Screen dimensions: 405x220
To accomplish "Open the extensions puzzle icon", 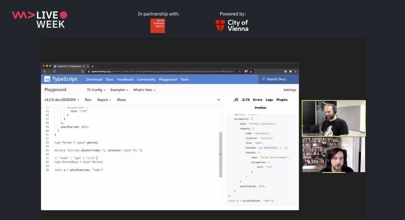I will click(x=290, y=71).
